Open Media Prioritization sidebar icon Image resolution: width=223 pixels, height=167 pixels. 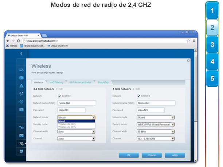[21, 94]
